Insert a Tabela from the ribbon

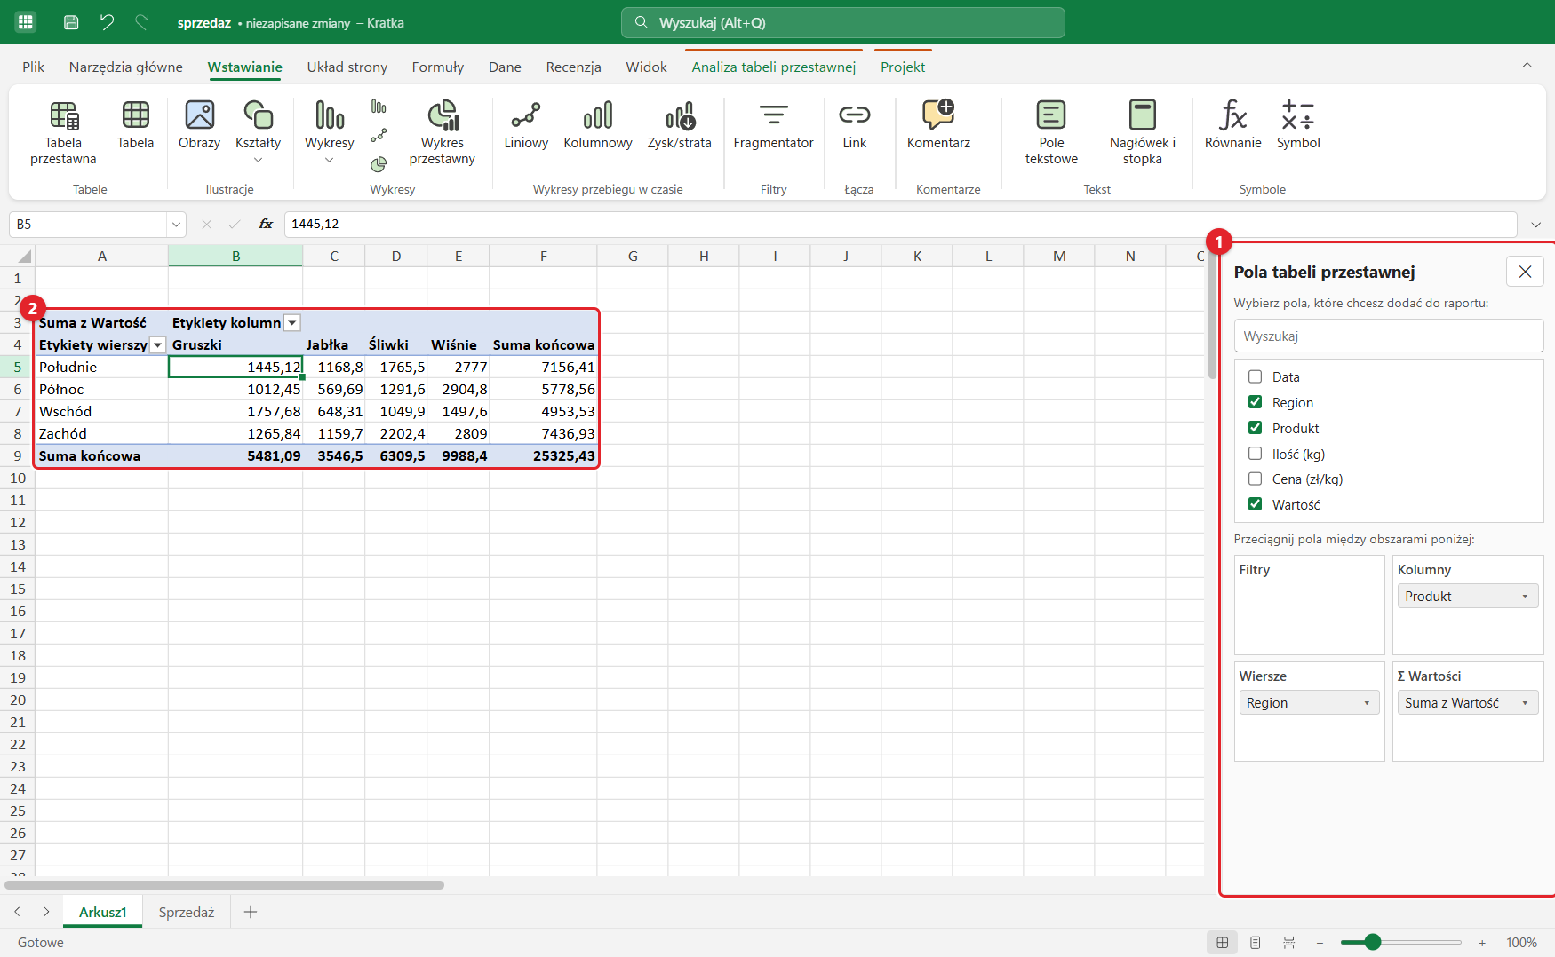pyautogui.click(x=135, y=125)
